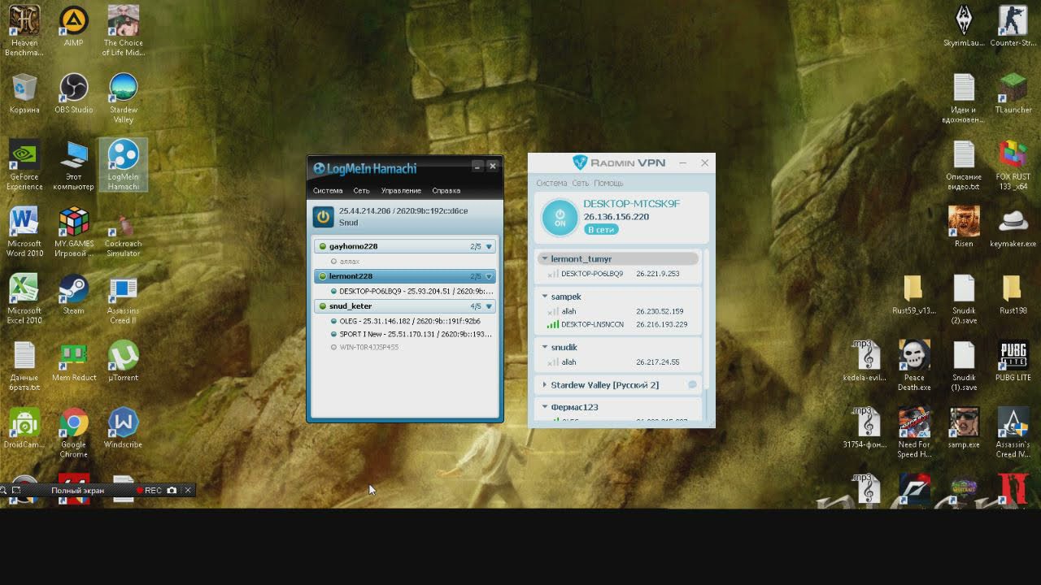
Task: Launch Stardew Valley desktop shortcut
Action: point(123,98)
